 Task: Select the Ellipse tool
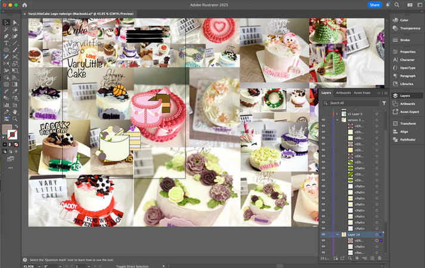[6, 50]
